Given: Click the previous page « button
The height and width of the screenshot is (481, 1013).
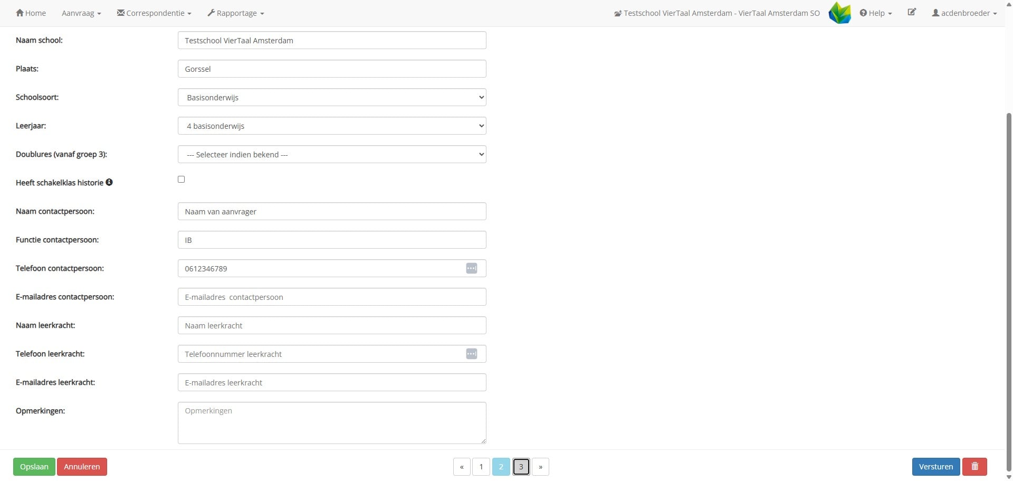Looking at the screenshot, I should pyautogui.click(x=462, y=467).
